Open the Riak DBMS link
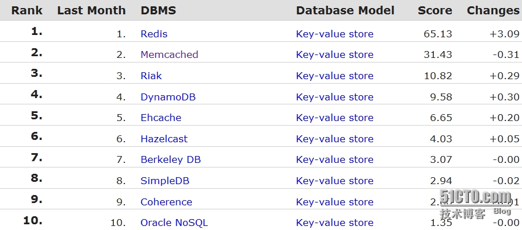 151,76
